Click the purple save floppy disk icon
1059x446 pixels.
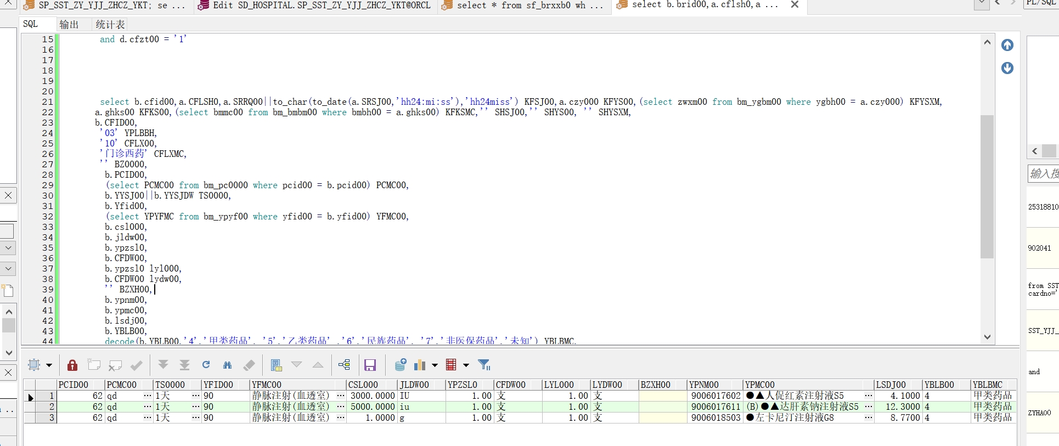pos(370,365)
